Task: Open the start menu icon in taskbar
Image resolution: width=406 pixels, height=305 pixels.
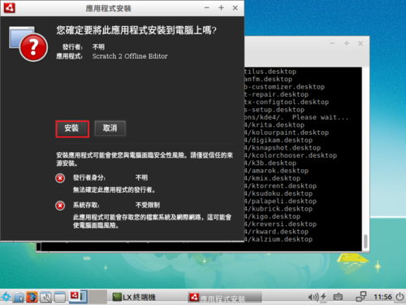Action: tap(6, 297)
